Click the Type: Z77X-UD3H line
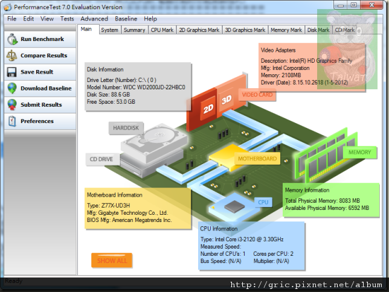This screenshot has width=389, height=292. pos(108,206)
